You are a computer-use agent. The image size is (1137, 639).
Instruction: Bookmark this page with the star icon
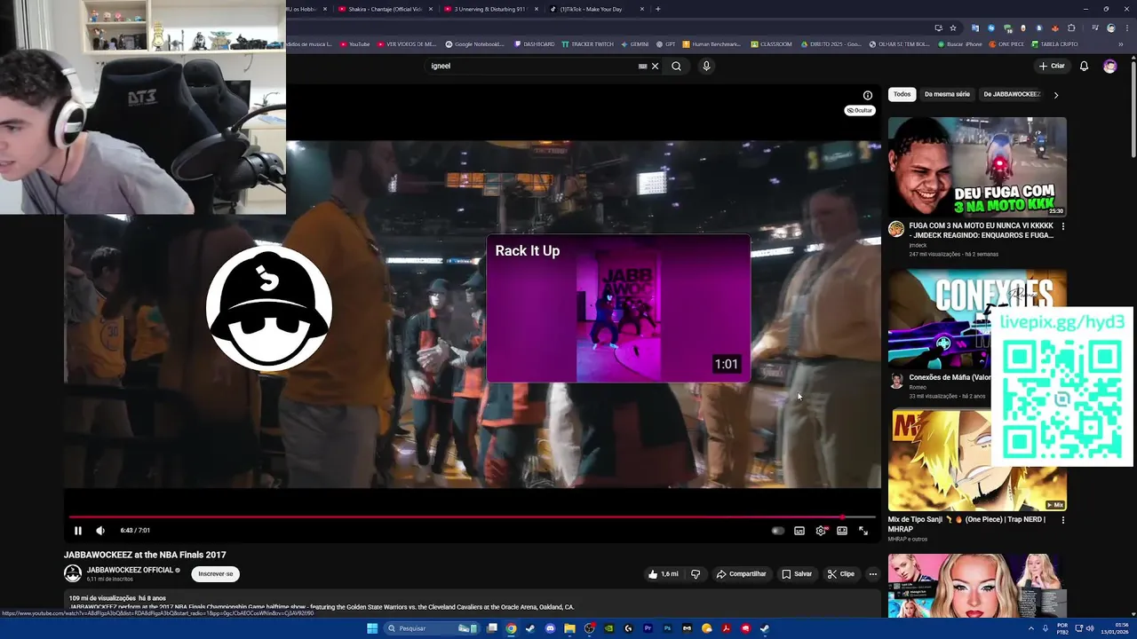953,28
